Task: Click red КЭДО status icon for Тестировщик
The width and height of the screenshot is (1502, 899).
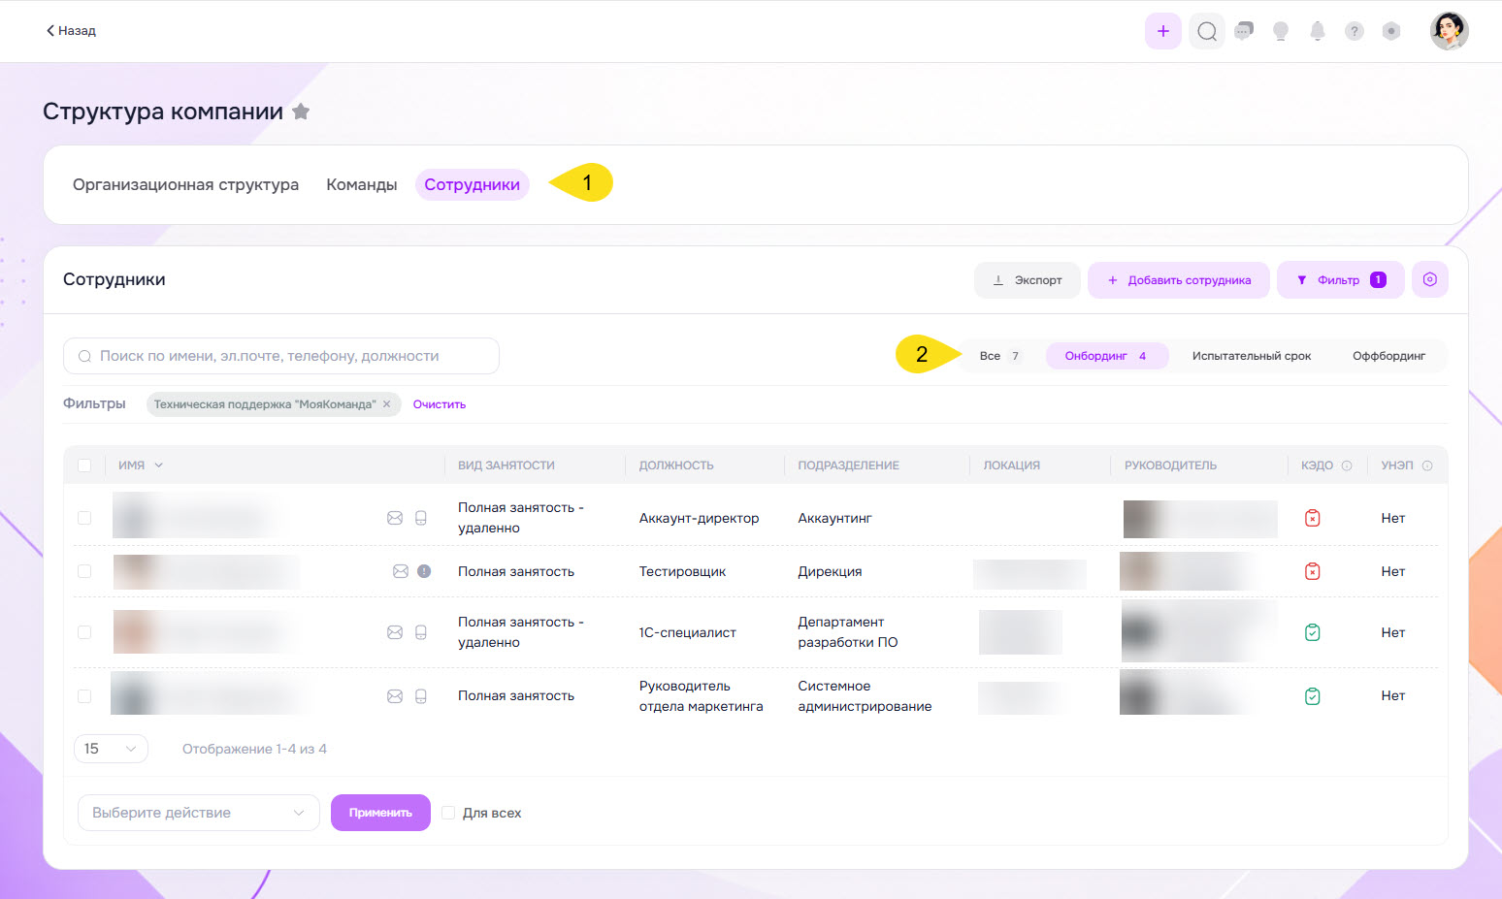Action: click(x=1313, y=571)
